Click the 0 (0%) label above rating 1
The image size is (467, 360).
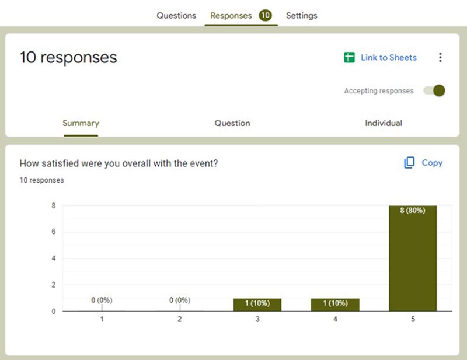102,300
